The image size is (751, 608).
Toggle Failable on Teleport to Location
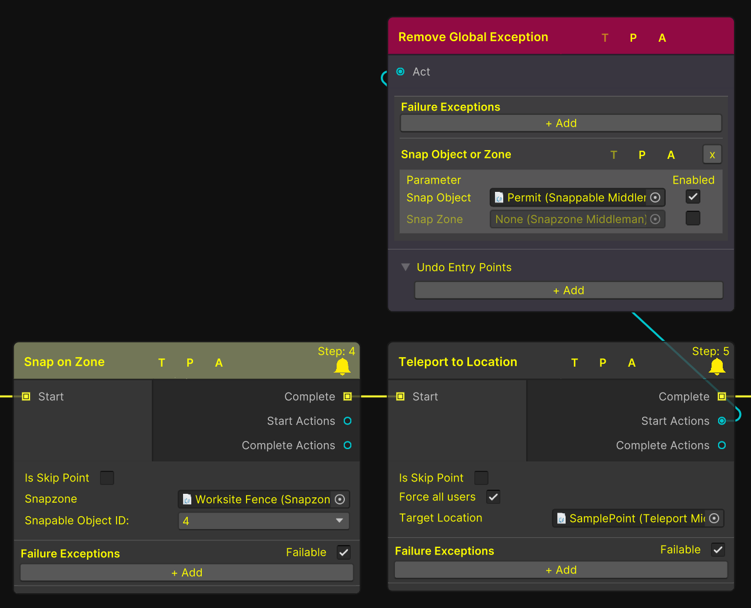(717, 550)
